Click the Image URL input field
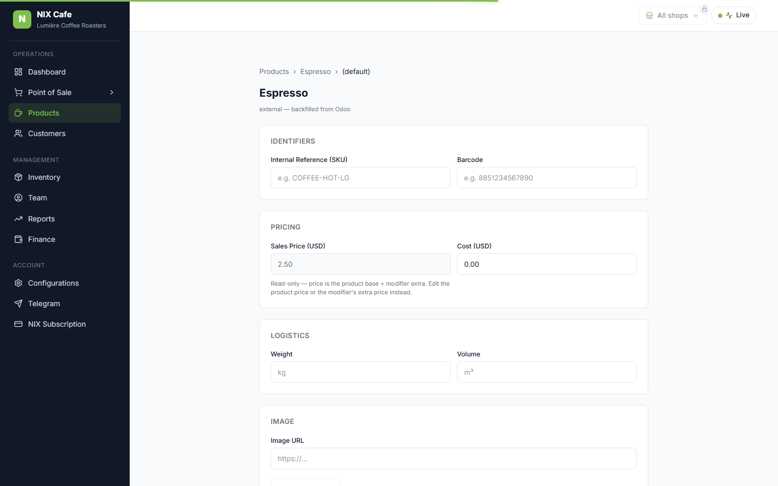Viewport: 778px width, 486px height. (454, 458)
